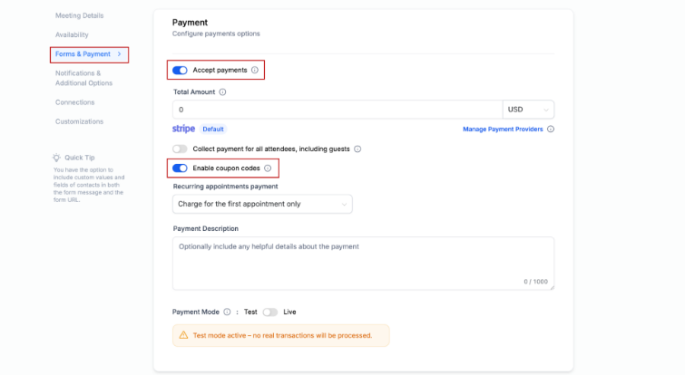Viewport: 685px width, 375px height.
Task: Click info icon beside Total Amount
Action: click(x=222, y=91)
